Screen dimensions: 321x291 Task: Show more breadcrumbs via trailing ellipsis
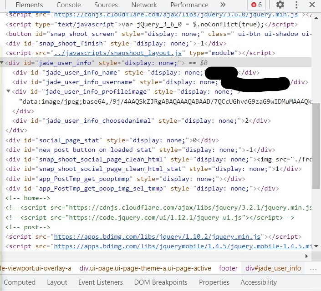(313, 269)
